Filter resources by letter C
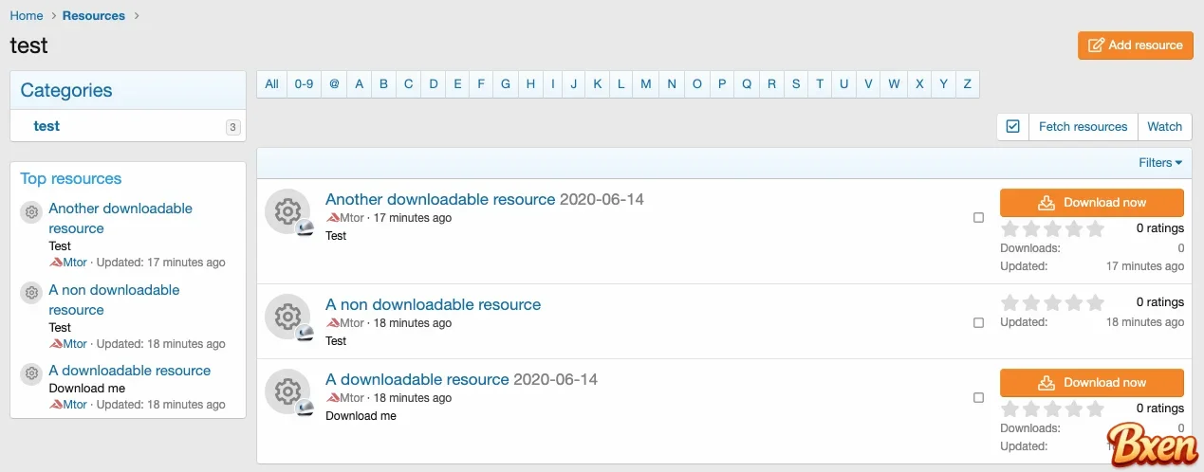 (409, 83)
